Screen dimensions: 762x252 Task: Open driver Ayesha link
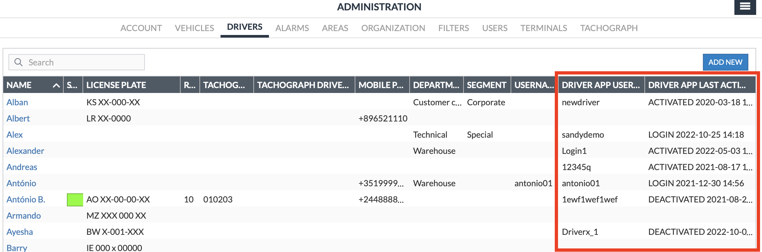pyautogui.click(x=19, y=232)
